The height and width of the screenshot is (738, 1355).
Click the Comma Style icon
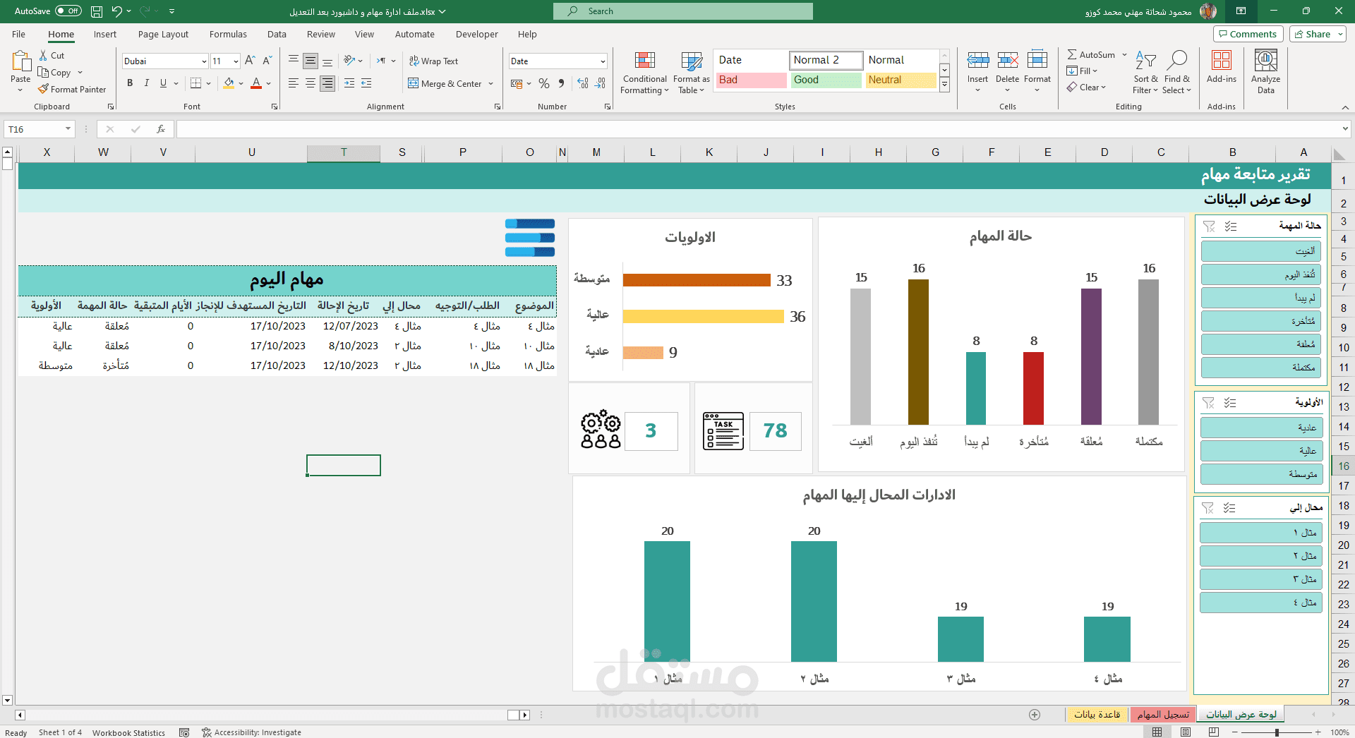[x=561, y=83]
